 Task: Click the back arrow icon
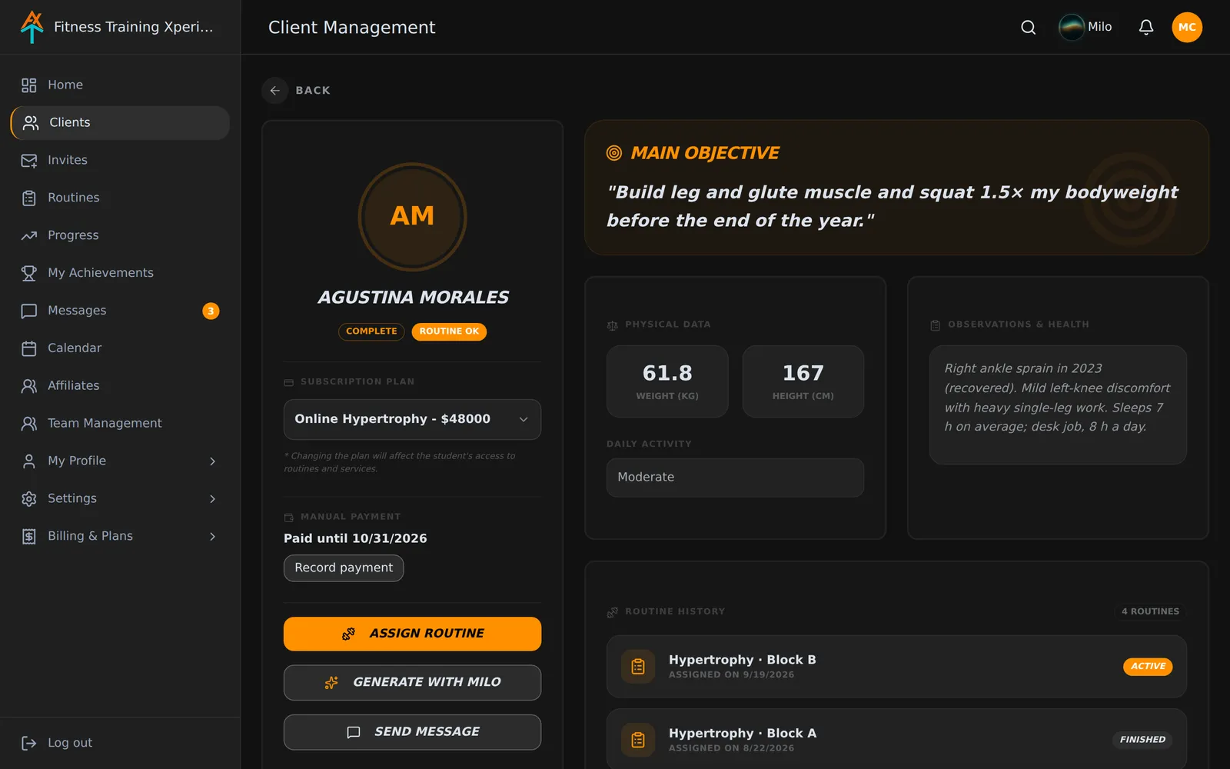(274, 91)
